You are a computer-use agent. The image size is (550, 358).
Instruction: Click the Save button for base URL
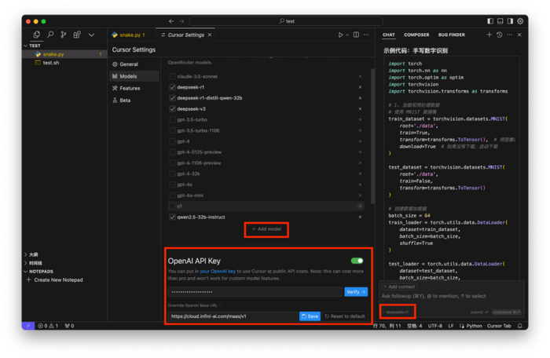pos(310,316)
